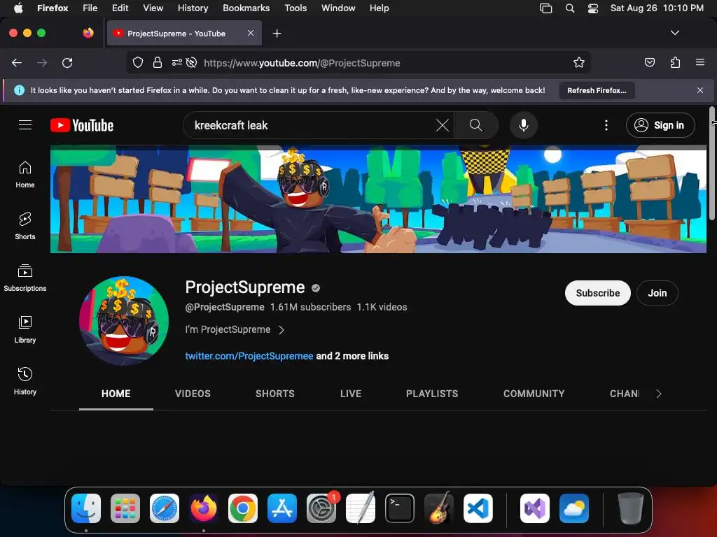Click the Join membership button
717x537 pixels.
coord(657,293)
